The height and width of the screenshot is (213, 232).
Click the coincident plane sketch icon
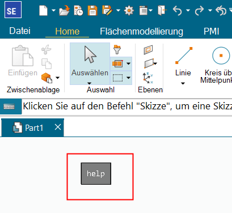coord(148,50)
